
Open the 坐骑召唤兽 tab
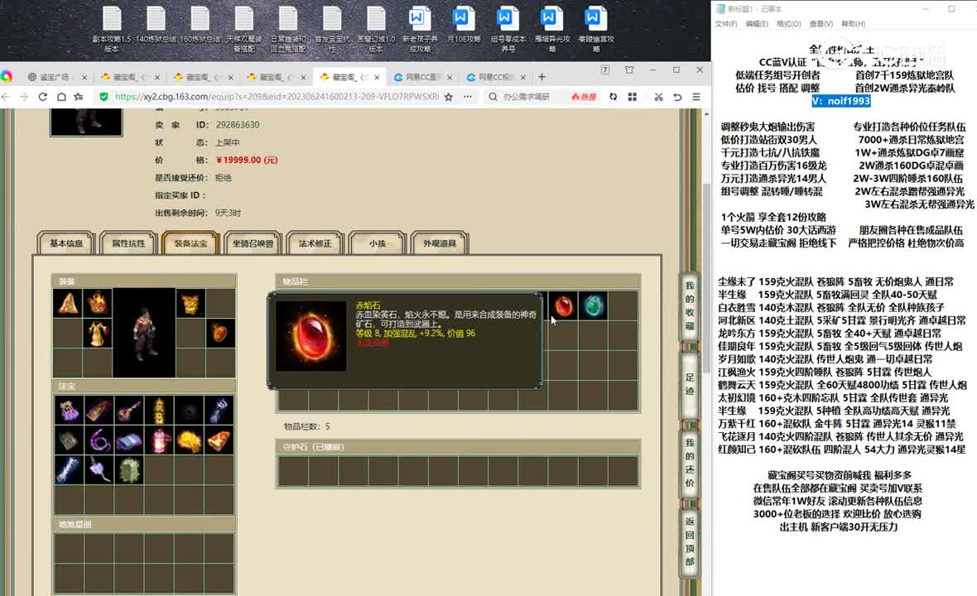click(253, 243)
